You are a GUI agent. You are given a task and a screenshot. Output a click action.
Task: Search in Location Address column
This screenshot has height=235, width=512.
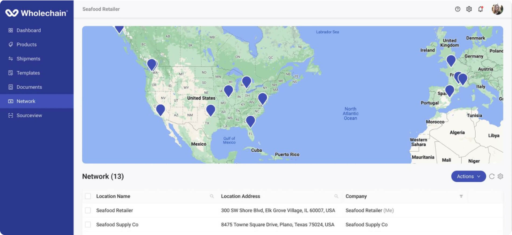point(336,196)
